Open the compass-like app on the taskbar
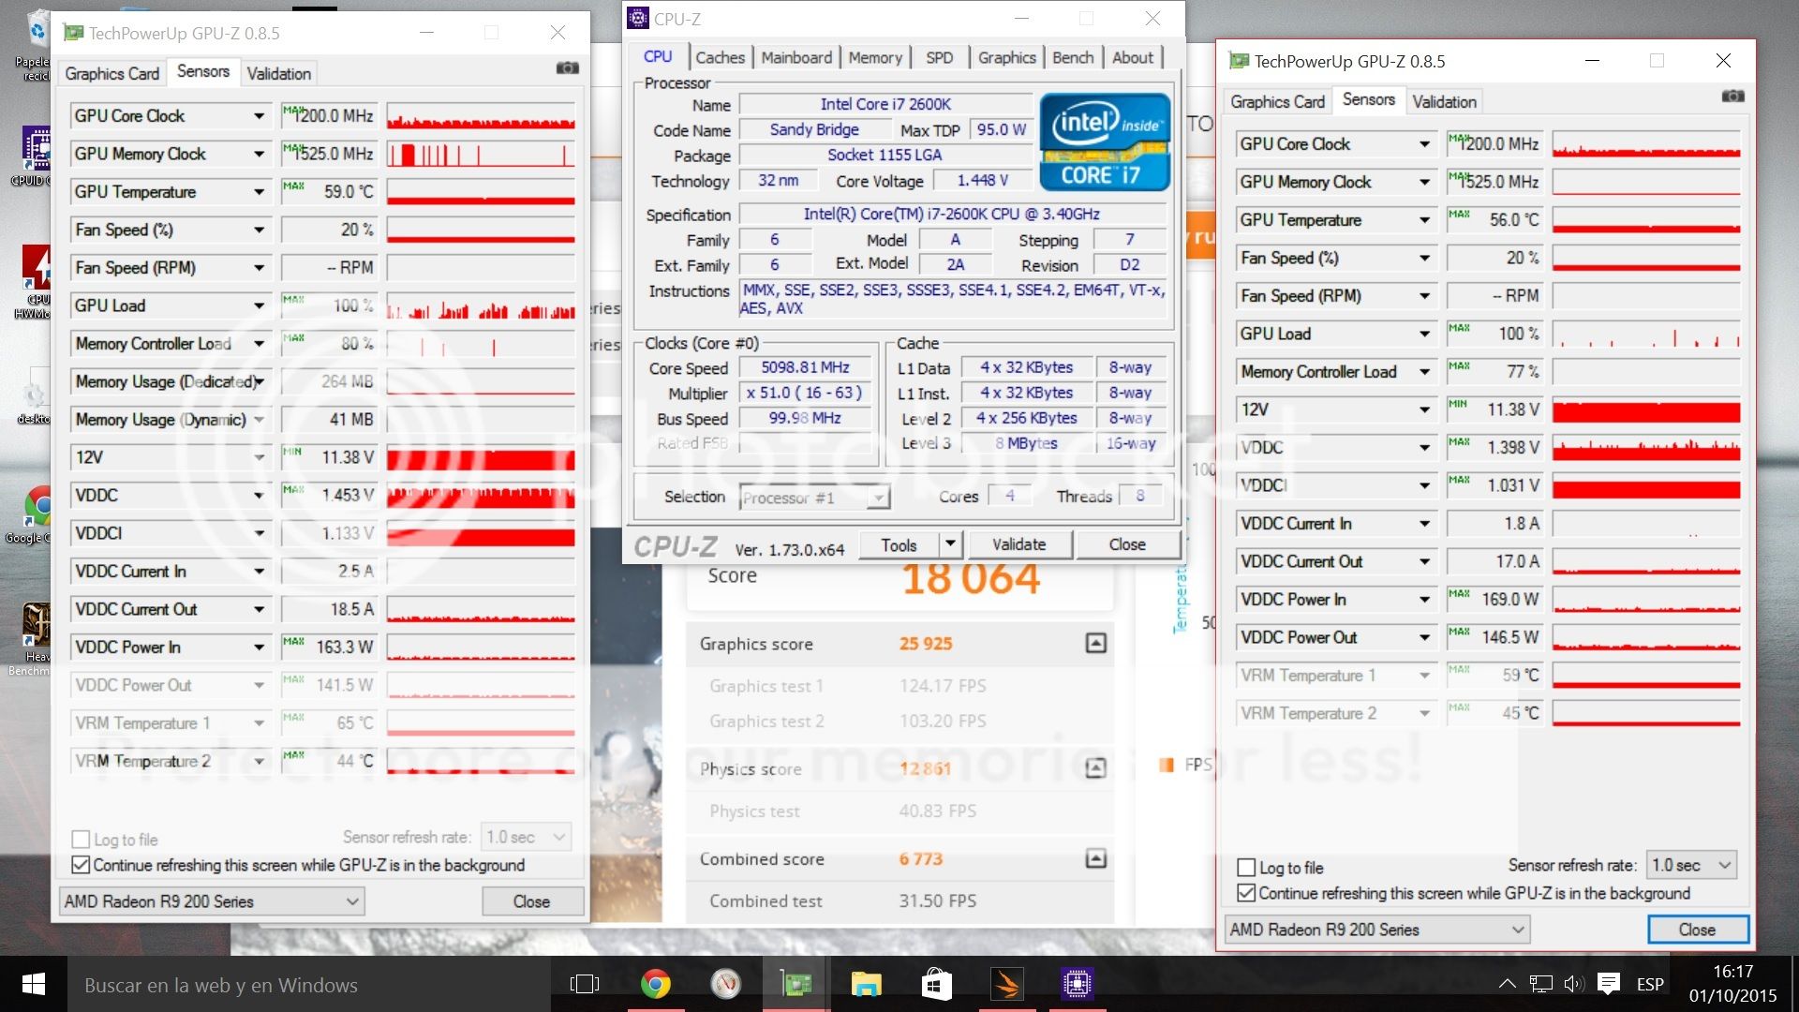 pos(725,984)
